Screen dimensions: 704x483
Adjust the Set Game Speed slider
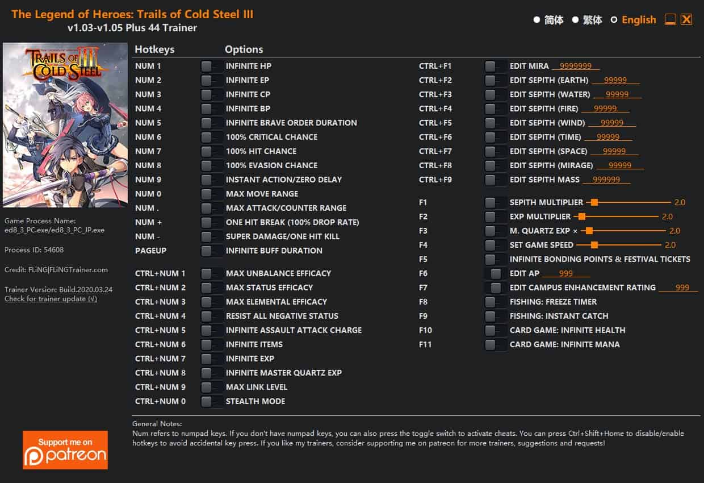(x=620, y=245)
